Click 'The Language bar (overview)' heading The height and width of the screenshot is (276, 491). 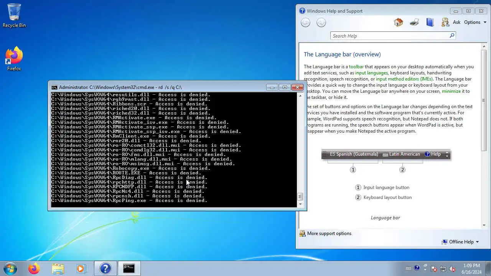point(342,54)
